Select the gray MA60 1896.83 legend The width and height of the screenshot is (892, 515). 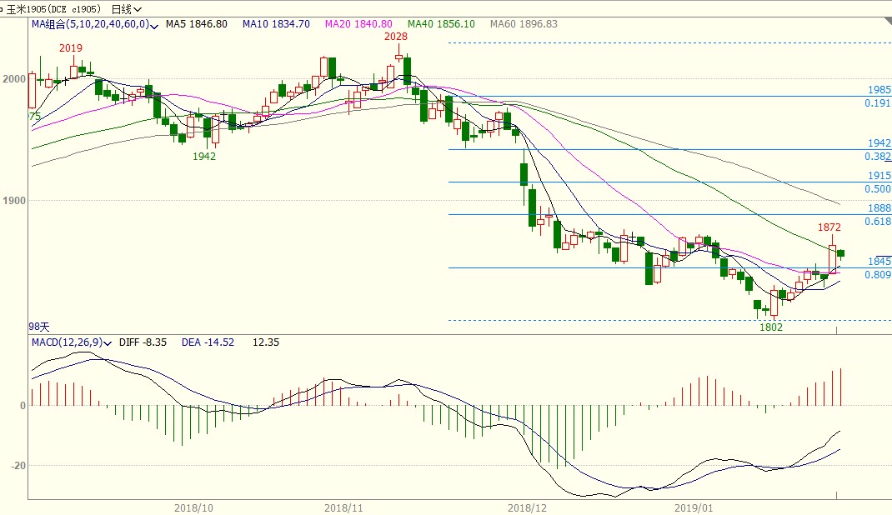(x=524, y=24)
